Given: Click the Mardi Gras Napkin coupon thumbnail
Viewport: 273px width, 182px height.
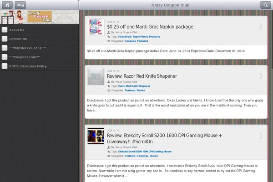Looking at the screenshot, I should click(x=96, y=27).
